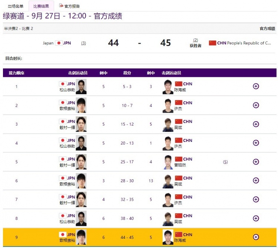The width and height of the screenshot is (278, 248).
Task: Expand details for relay bout 6
Action: point(256,180)
